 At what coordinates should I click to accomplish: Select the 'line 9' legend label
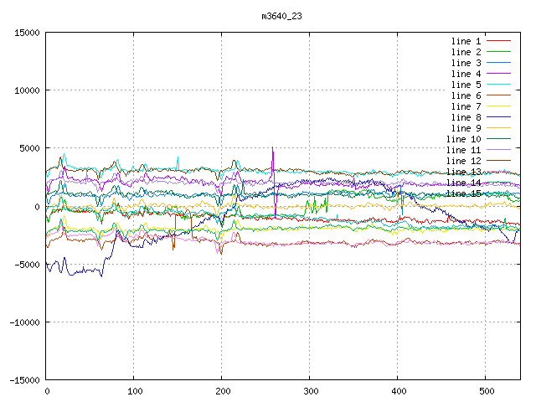click(x=466, y=128)
